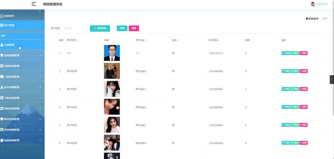Toggle the hamburger sidebar menu icon
The height and width of the screenshot is (159, 334).
(x=34, y=4)
